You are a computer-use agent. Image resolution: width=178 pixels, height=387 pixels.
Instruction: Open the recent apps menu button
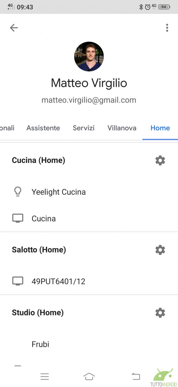[x=45, y=377]
